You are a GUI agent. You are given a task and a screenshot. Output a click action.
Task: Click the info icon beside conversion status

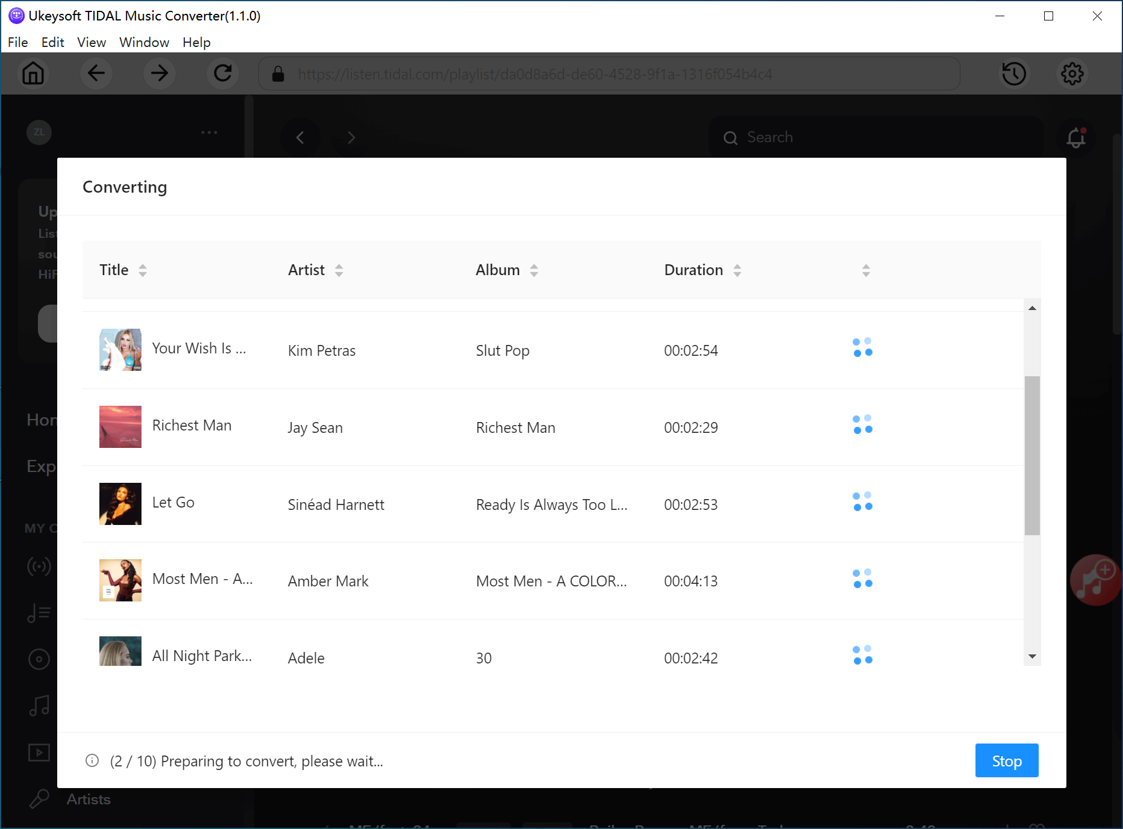(92, 760)
